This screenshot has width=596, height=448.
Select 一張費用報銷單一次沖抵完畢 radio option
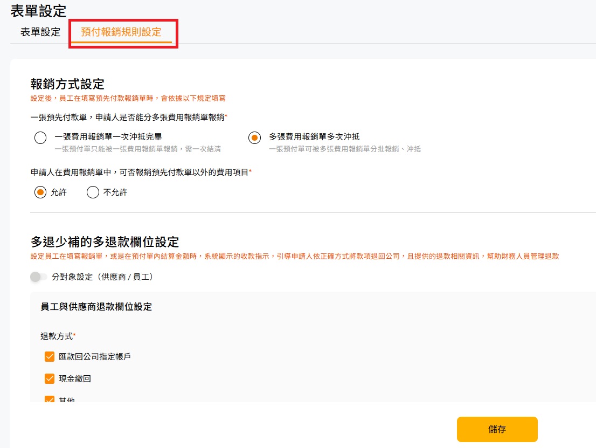pyautogui.click(x=40, y=137)
